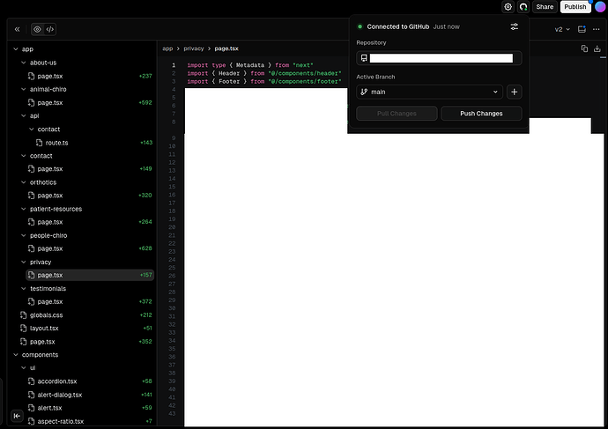Open GitHub connection settings sliders icon
This screenshot has width=608, height=429.
tap(515, 26)
